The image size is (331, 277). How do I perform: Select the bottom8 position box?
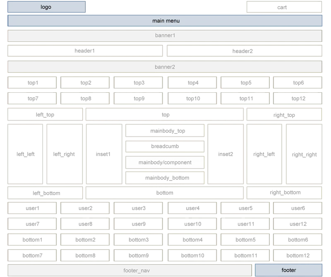[85, 255]
